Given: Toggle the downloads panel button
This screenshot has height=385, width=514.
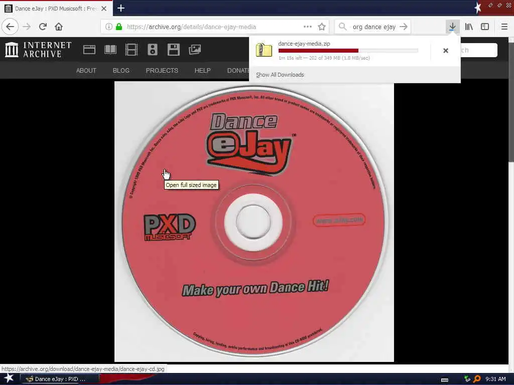Looking at the screenshot, I should point(452,27).
